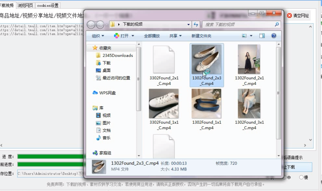Click the back navigation arrow

[91, 24]
